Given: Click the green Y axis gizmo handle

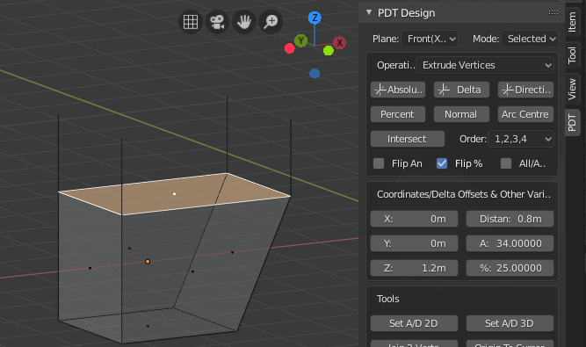Looking at the screenshot, I should point(300,40).
